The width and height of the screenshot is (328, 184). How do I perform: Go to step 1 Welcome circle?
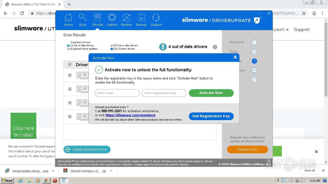tap(254, 42)
